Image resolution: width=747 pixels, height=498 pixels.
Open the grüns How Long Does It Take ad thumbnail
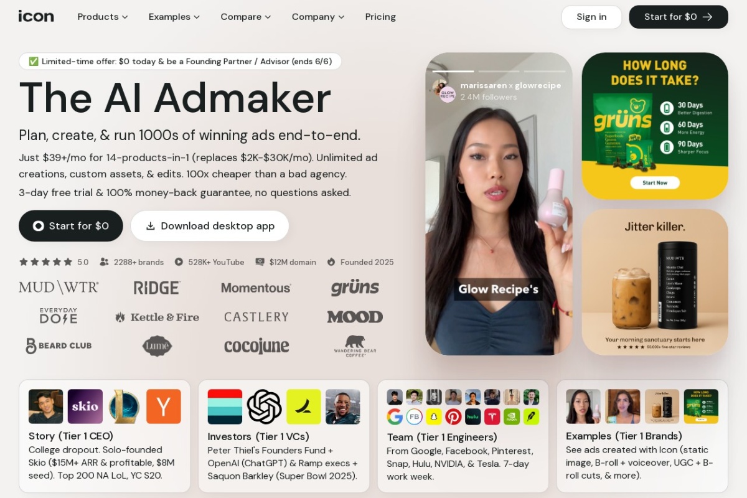(655, 126)
